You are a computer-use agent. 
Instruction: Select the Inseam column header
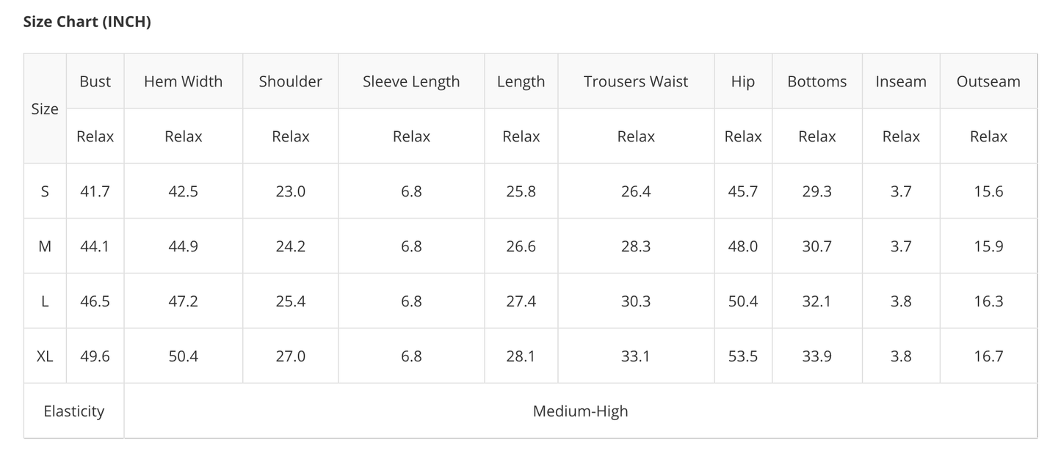tap(901, 81)
